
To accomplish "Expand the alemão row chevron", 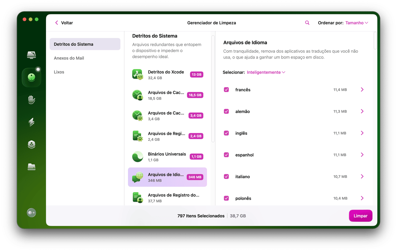I will (x=362, y=111).
